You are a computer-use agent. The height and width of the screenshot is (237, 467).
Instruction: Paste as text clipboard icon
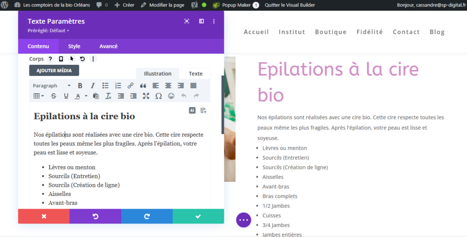[96, 96]
